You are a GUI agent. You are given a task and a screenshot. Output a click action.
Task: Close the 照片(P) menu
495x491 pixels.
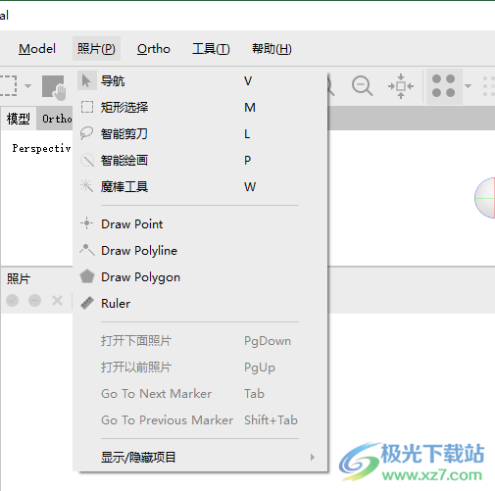click(96, 49)
